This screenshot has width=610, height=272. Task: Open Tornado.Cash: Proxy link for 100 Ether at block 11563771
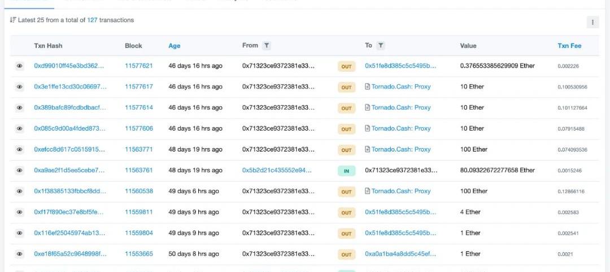pos(400,149)
